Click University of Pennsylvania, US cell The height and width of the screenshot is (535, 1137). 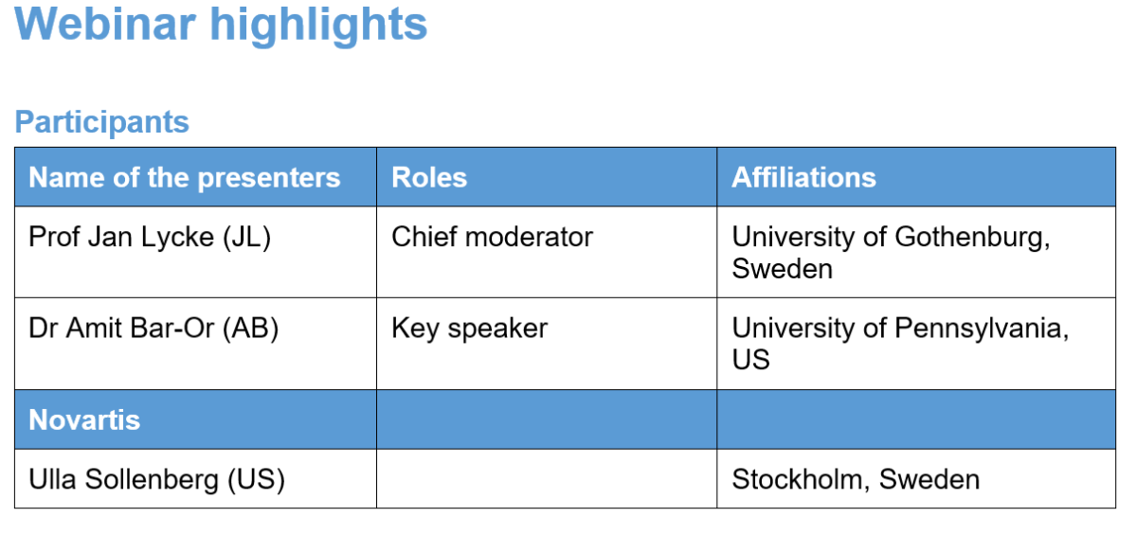click(916, 344)
